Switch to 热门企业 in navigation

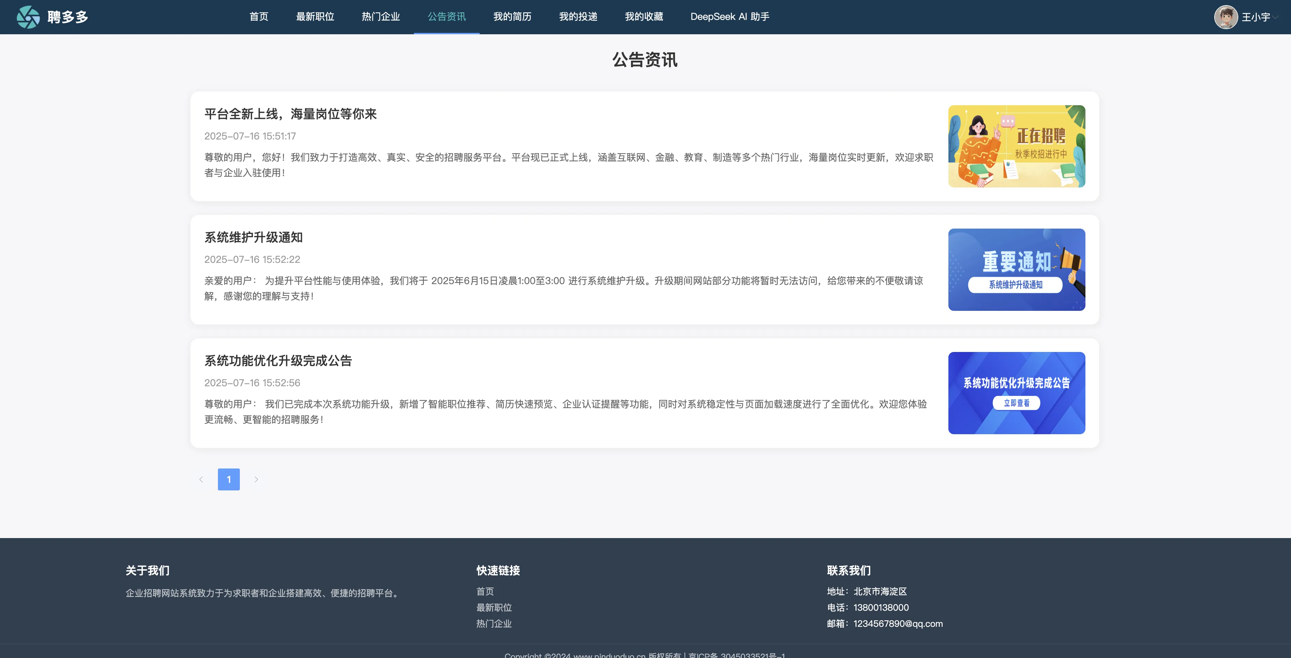point(380,17)
